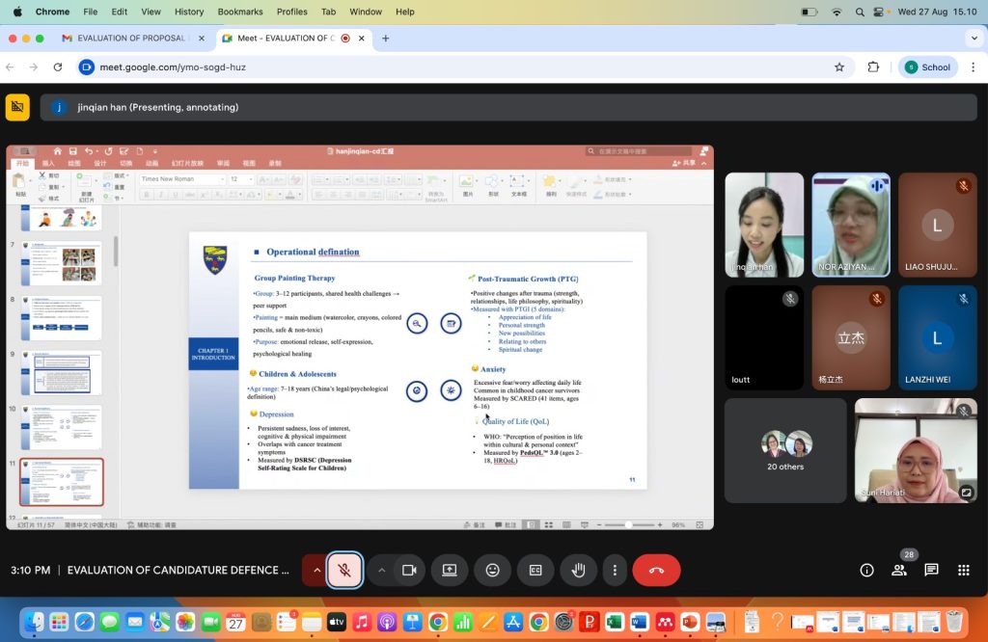This screenshot has width=988, height=642.
Task: Click the share screen icon
Action: click(450, 570)
